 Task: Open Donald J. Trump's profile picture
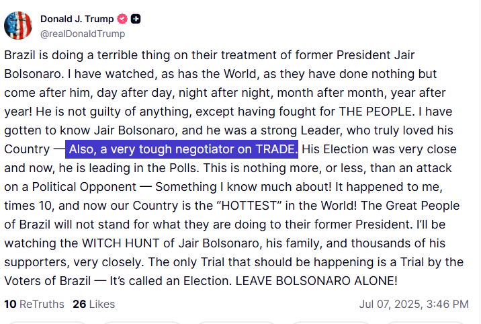pyautogui.click(x=18, y=25)
